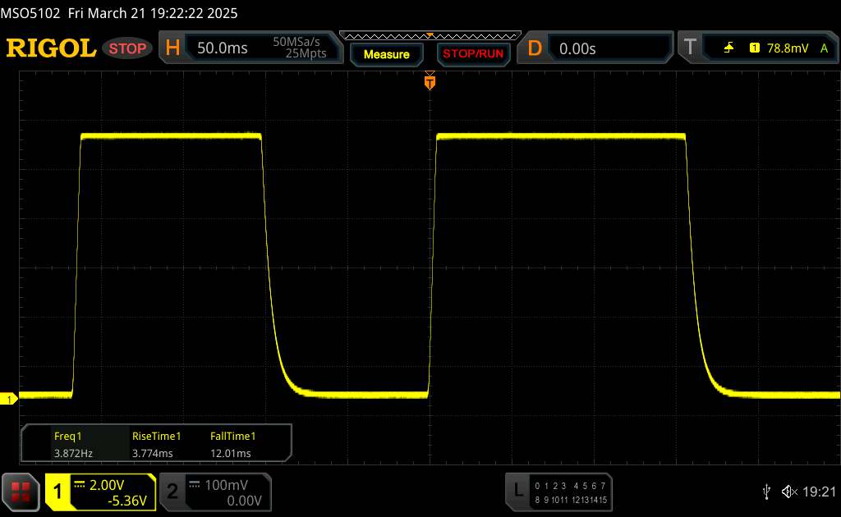Open the logic analyzer L icon

click(517, 490)
